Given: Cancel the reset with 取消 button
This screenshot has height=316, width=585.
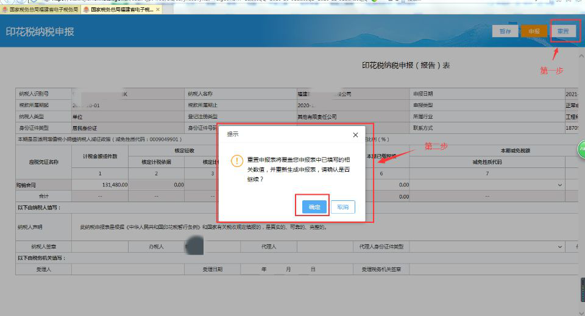Looking at the screenshot, I should point(342,207).
